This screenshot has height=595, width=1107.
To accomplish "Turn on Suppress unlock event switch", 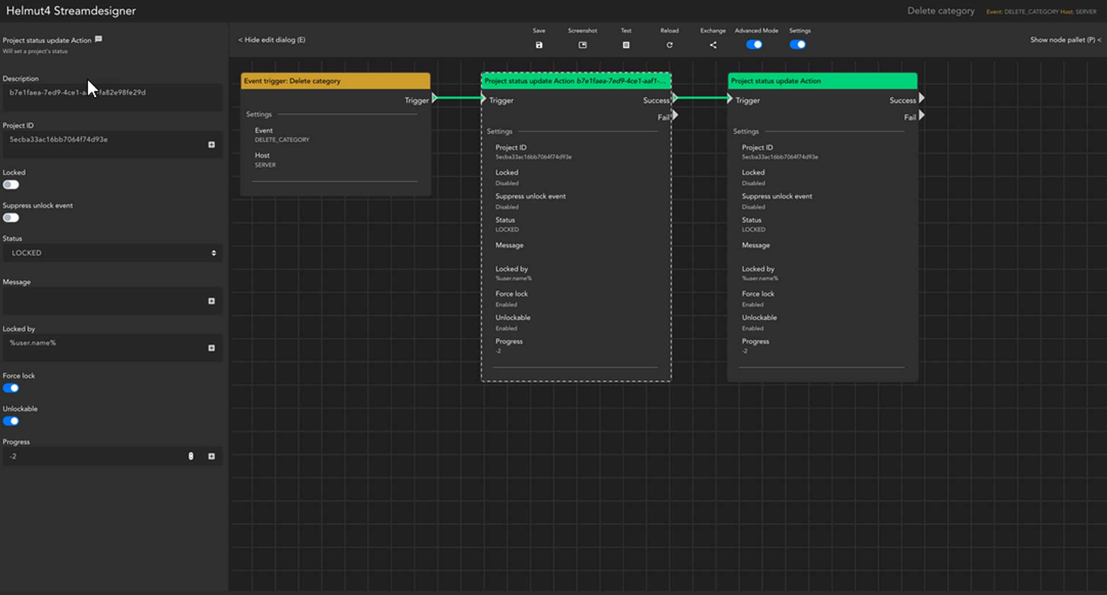I will click(x=11, y=218).
